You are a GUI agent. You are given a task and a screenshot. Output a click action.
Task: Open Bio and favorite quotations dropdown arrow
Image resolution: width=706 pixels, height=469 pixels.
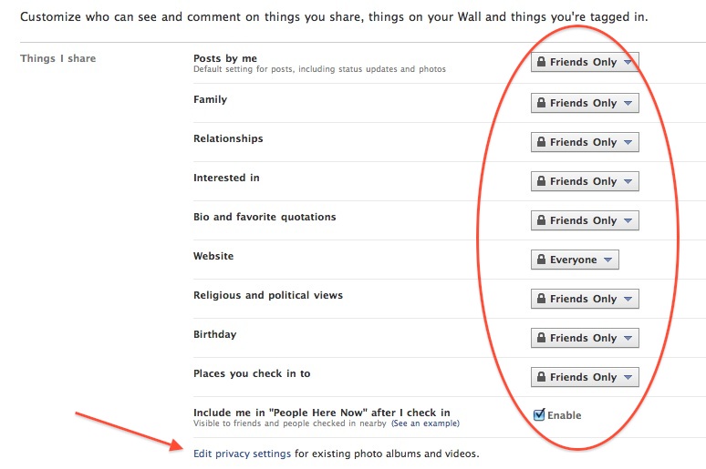pyautogui.click(x=628, y=220)
